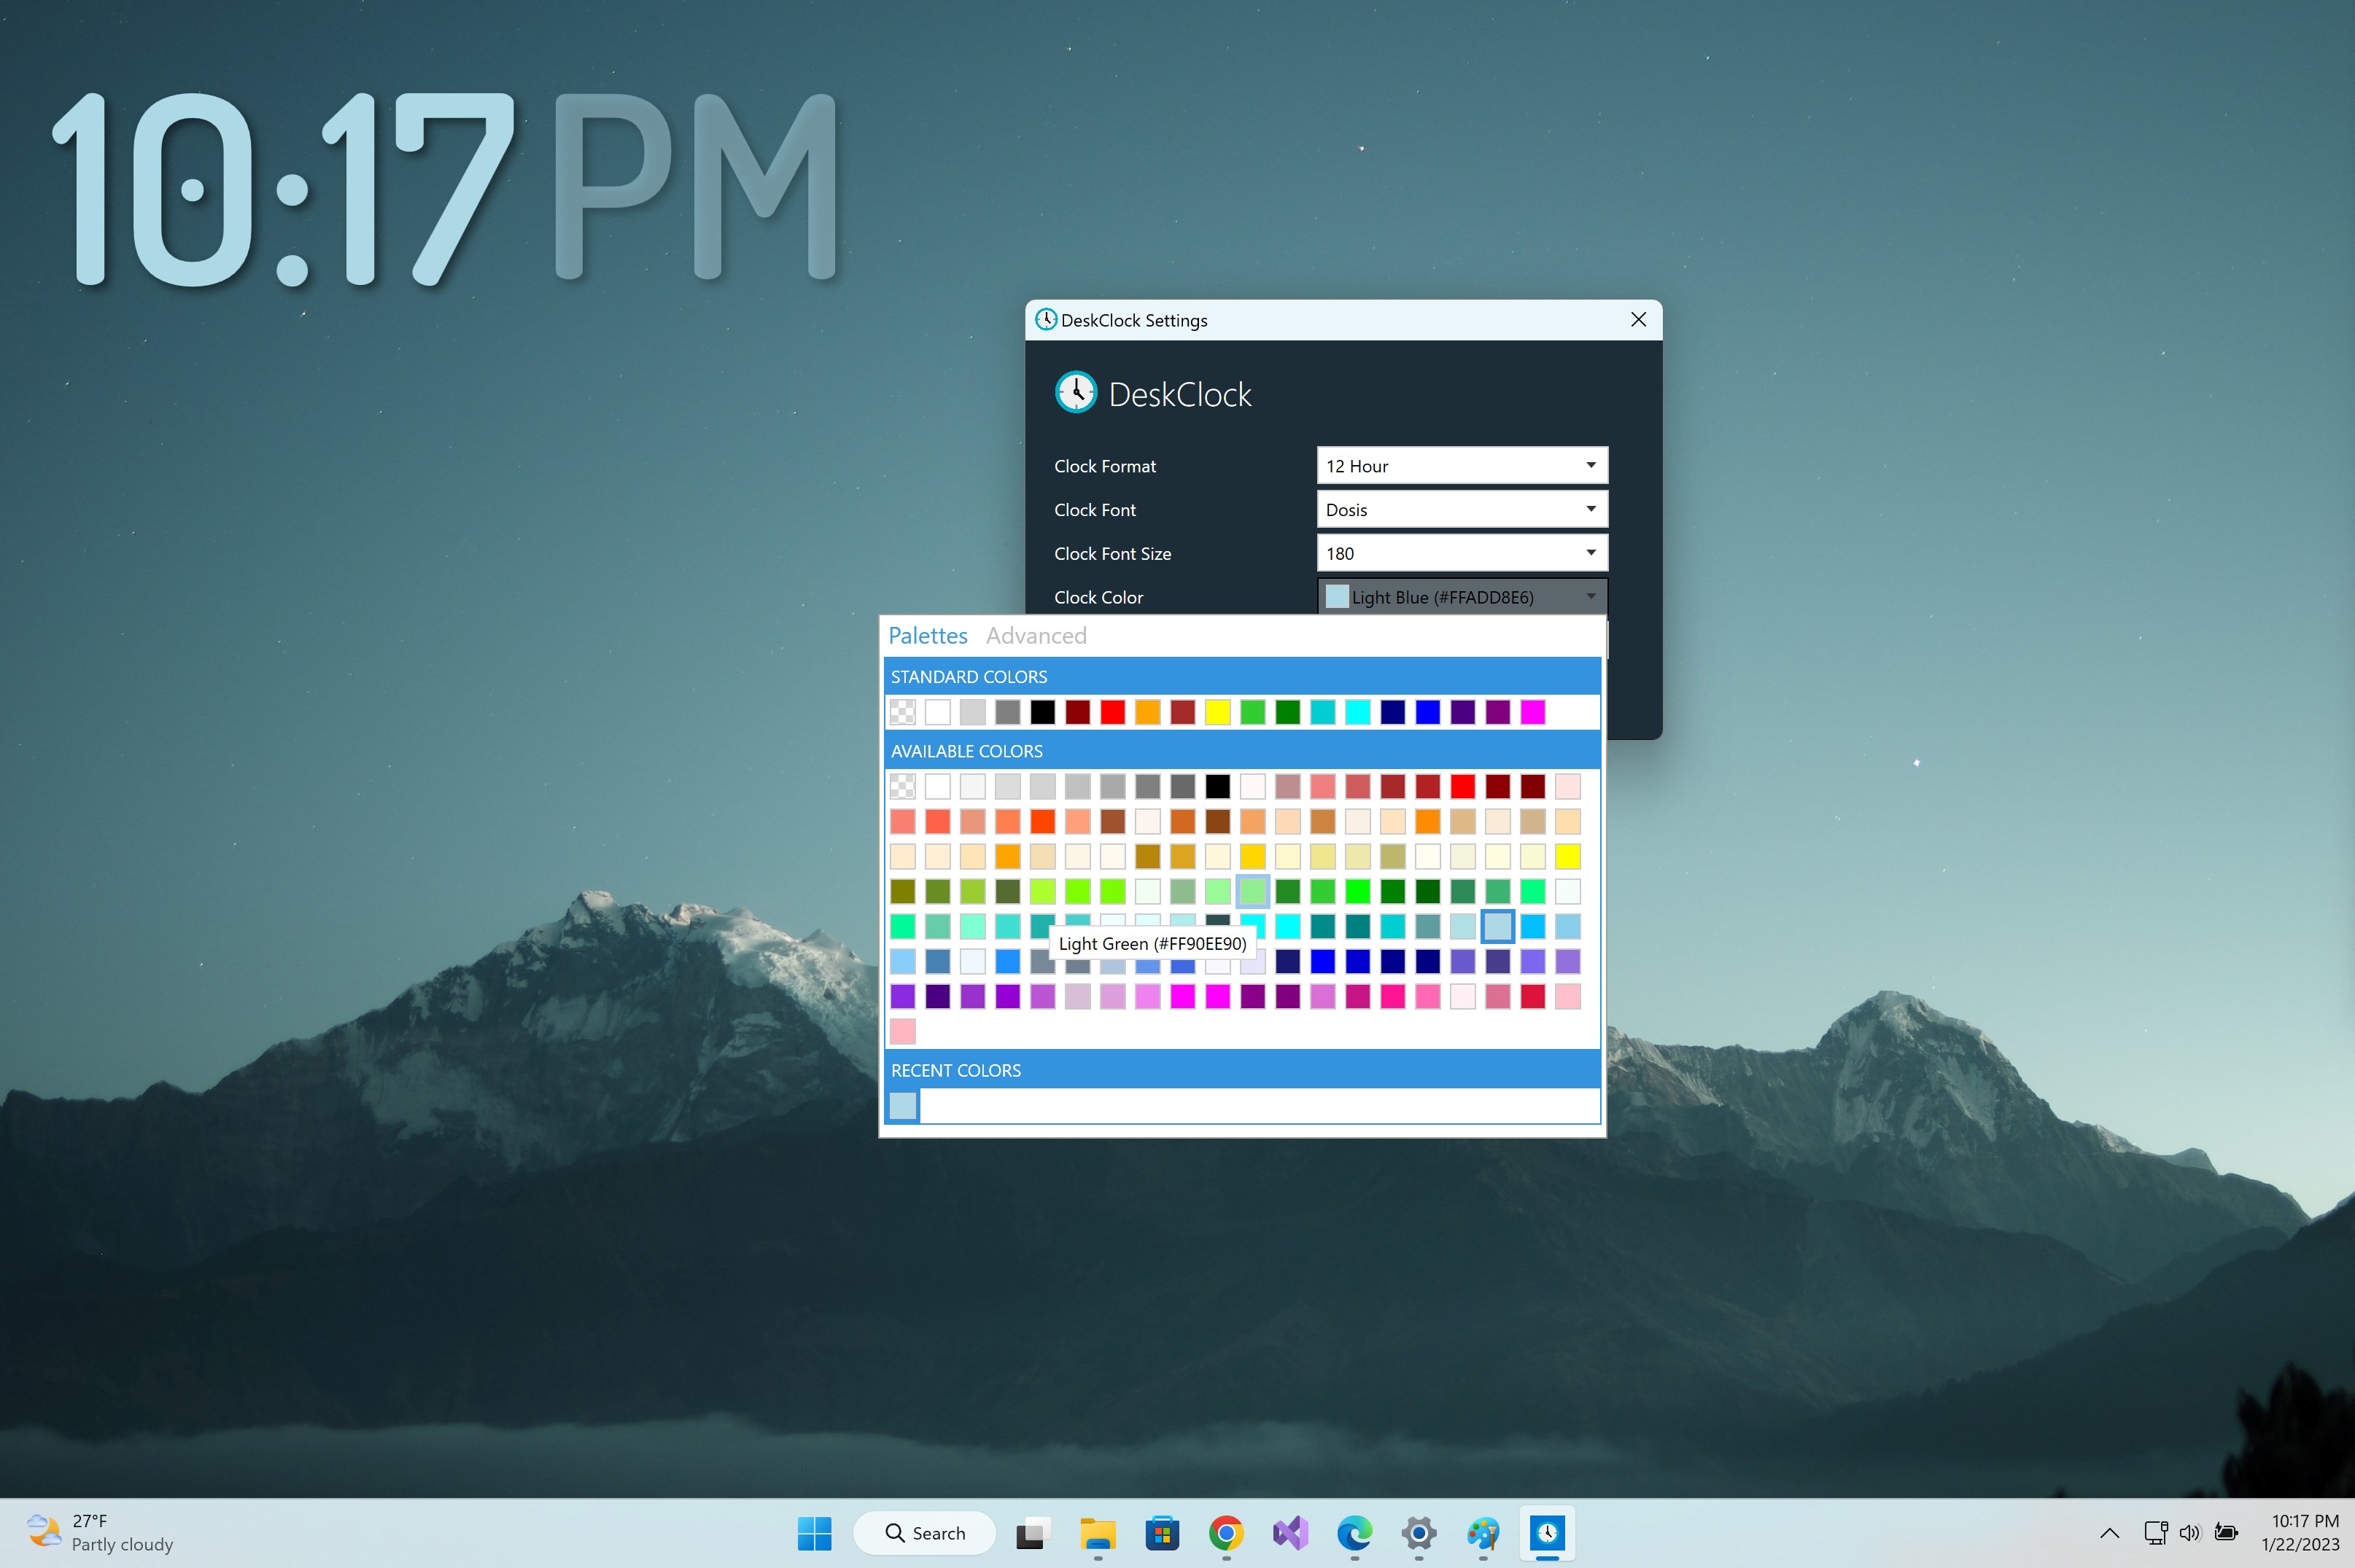The image size is (2355, 1568).
Task: Launch Microsoft Edge from the taskbar
Action: [x=1354, y=1532]
